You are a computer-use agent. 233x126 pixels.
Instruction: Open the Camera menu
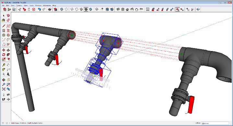[19, 5]
